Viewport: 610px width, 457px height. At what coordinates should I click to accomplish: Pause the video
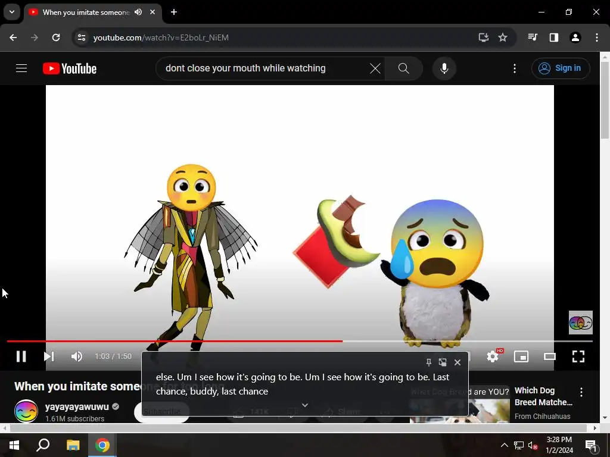click(21, 356)
